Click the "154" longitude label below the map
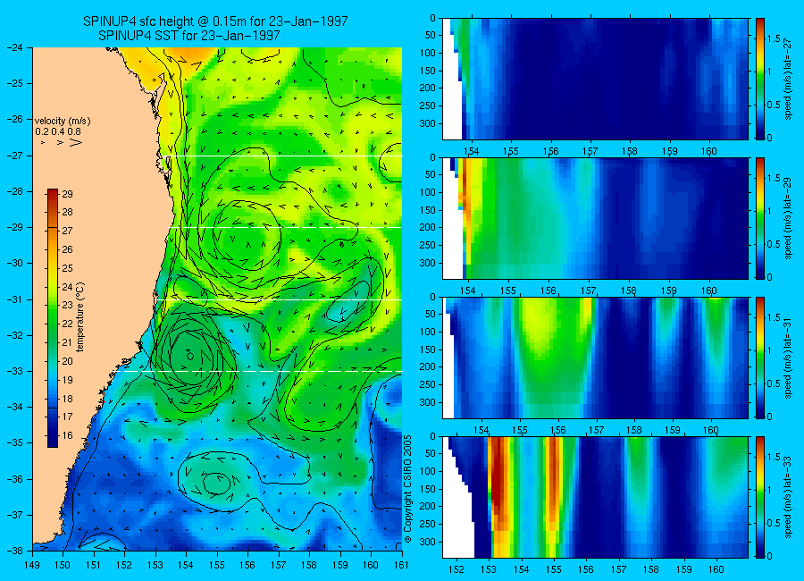Image resolution: width=804 pixels, height=581 pixels. [186, 565]
